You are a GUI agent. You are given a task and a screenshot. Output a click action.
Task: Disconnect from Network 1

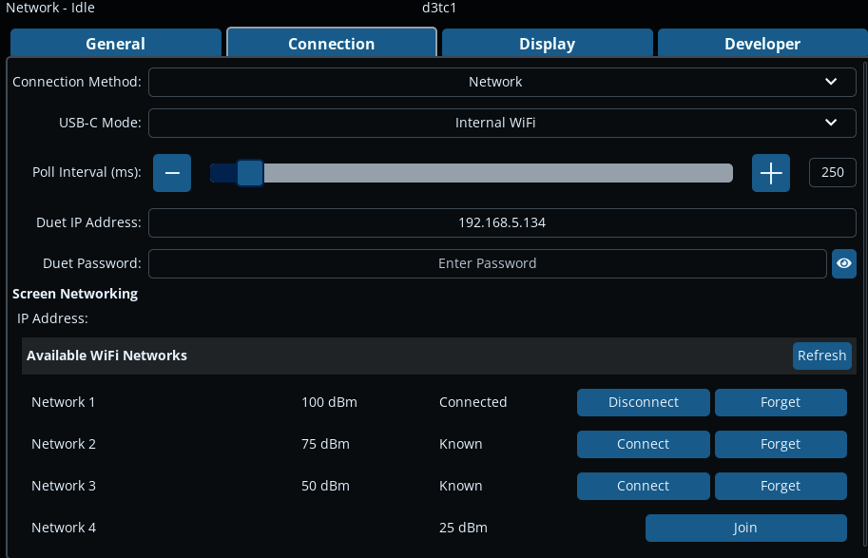[643, 402]
